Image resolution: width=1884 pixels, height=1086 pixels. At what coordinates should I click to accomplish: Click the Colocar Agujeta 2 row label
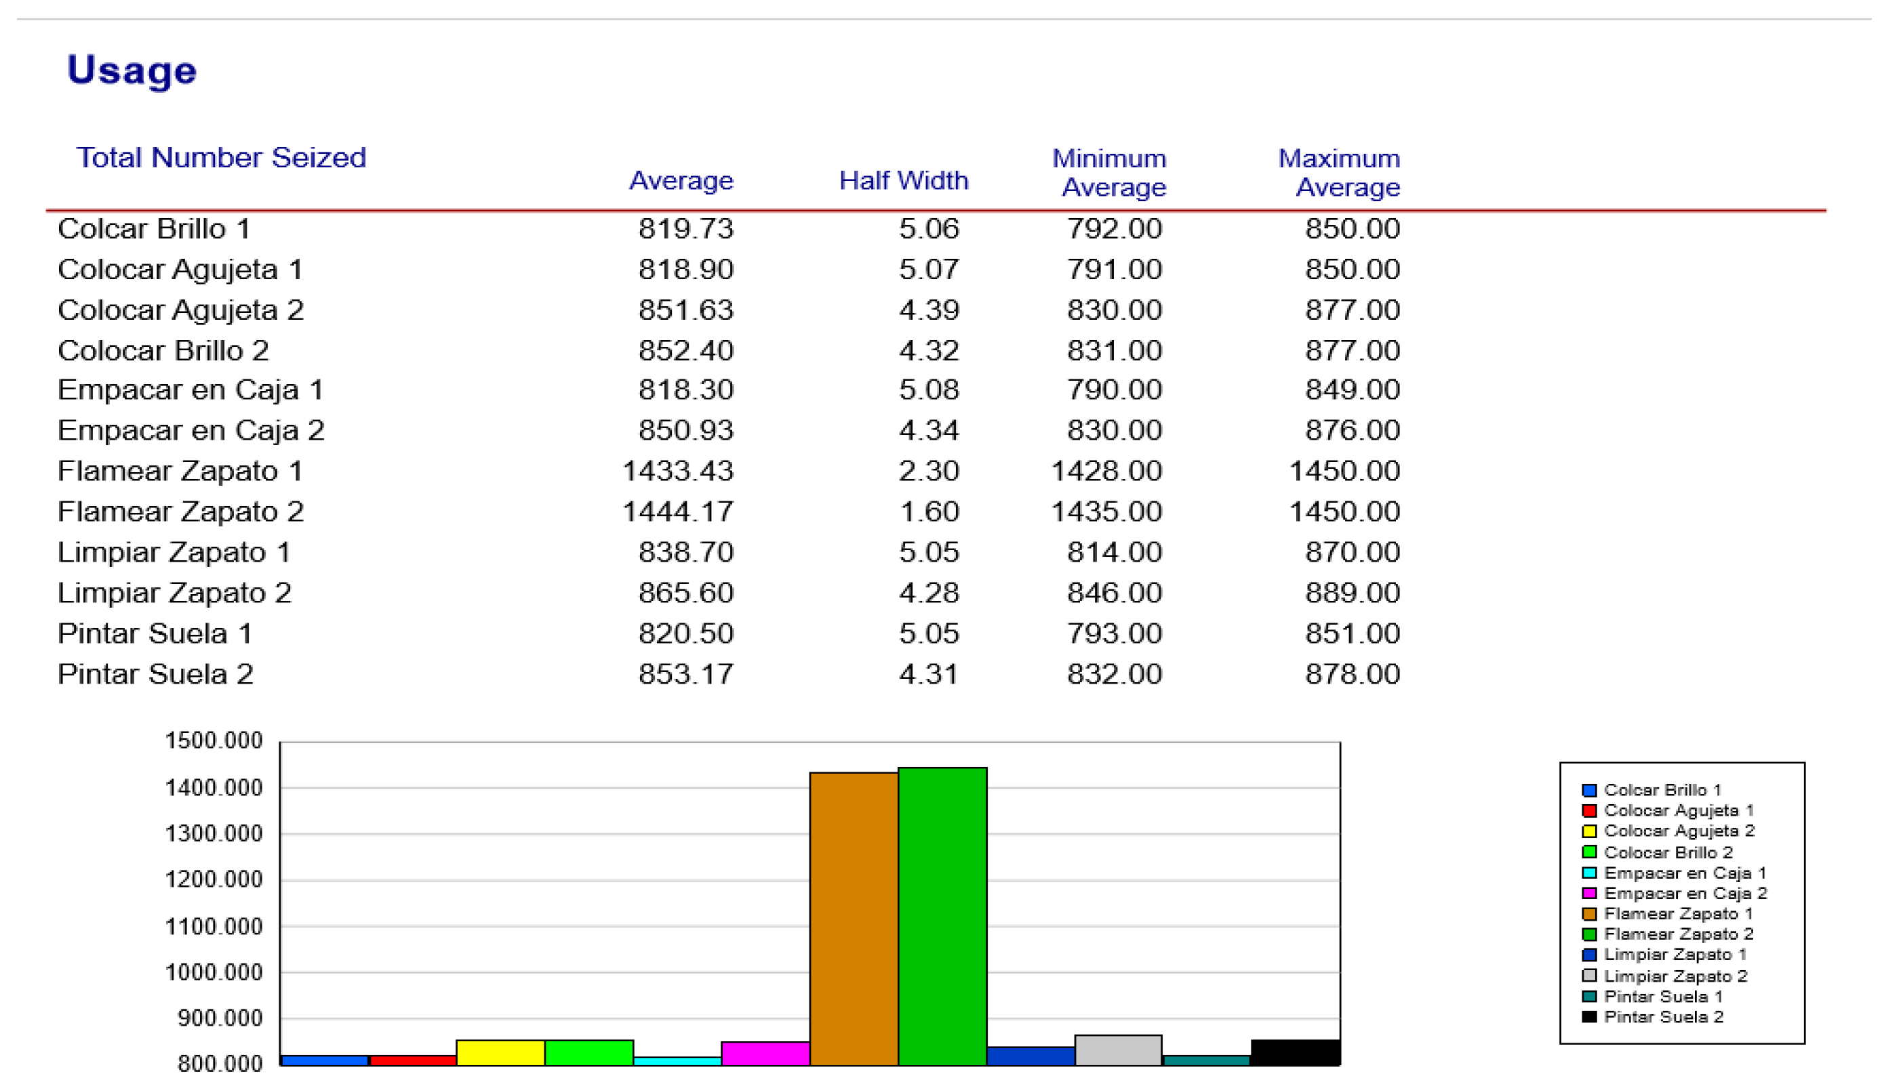point(180,310)
